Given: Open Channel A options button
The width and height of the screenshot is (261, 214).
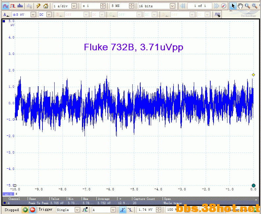Looking at the screenshot, I should (6, 15).
